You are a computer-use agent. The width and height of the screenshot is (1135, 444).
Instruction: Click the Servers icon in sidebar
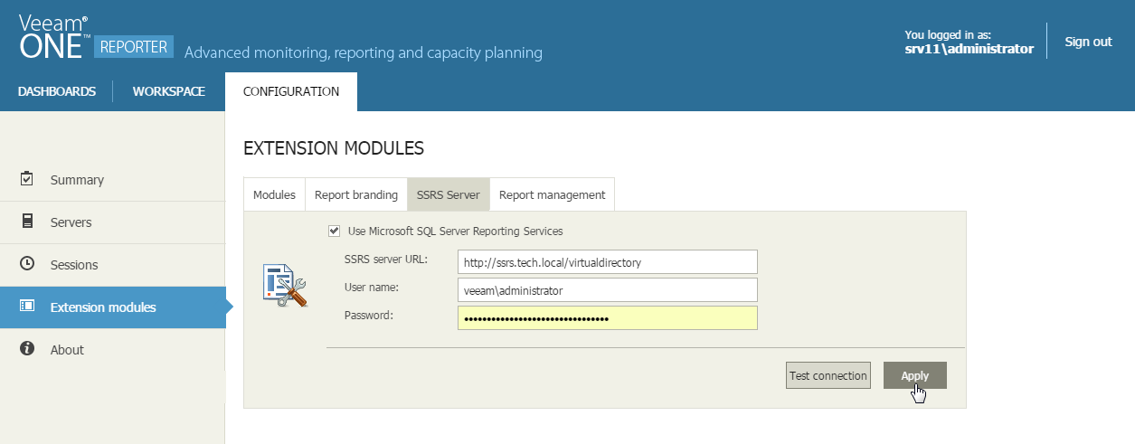(27, 222)
